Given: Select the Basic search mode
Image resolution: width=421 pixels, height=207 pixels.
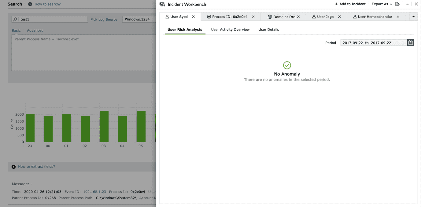Looking at the screenshot, I should 16,30.
